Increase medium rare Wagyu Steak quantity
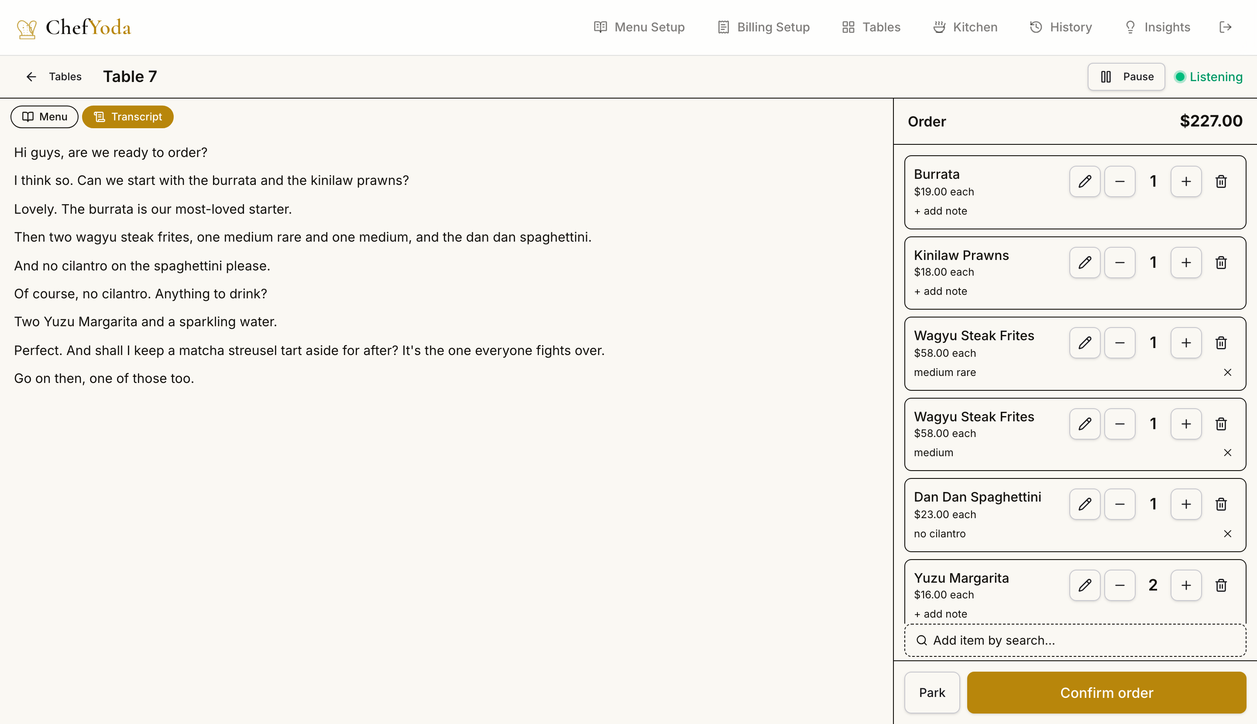Viewport: 1257px width, 724px height. click(x=1186, y=343)
